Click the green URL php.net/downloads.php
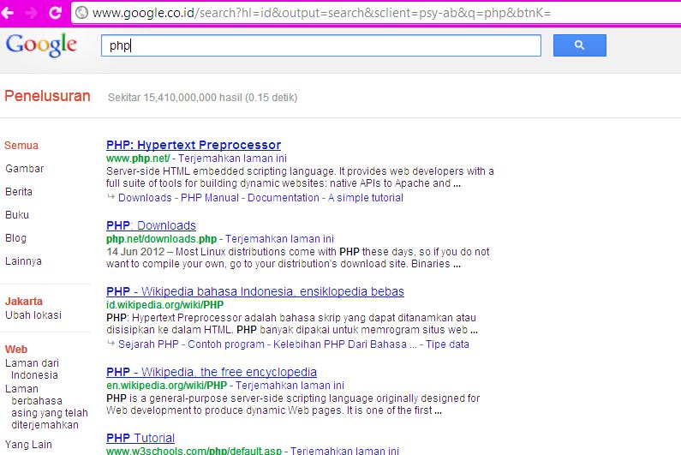The image size is (681, 455). click(x=162, y=238)
